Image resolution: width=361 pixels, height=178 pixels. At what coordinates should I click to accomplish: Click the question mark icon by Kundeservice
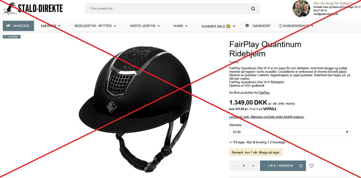coord(281,26)
